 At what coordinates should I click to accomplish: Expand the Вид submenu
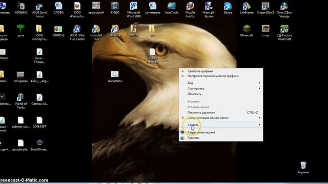tap(221, 83)
